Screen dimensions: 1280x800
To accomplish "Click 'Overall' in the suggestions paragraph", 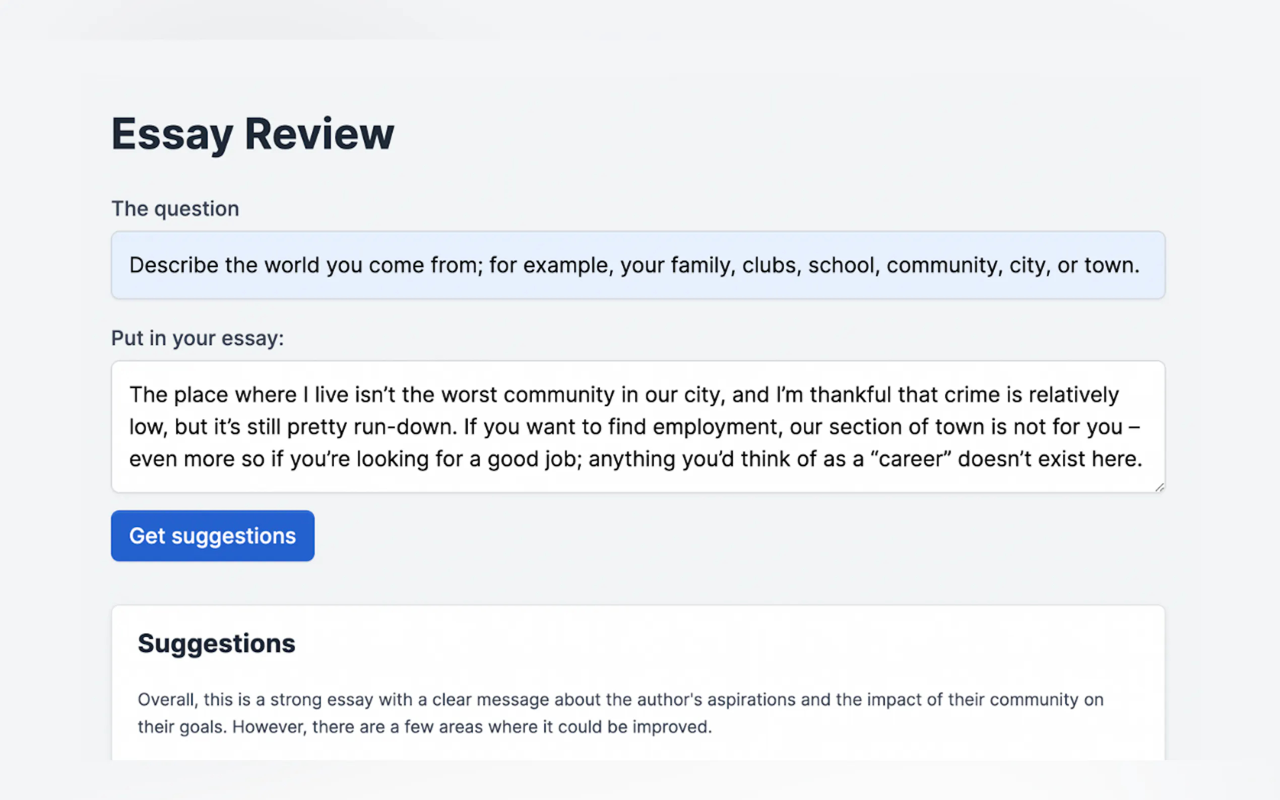I will click(x=167, y=699).
